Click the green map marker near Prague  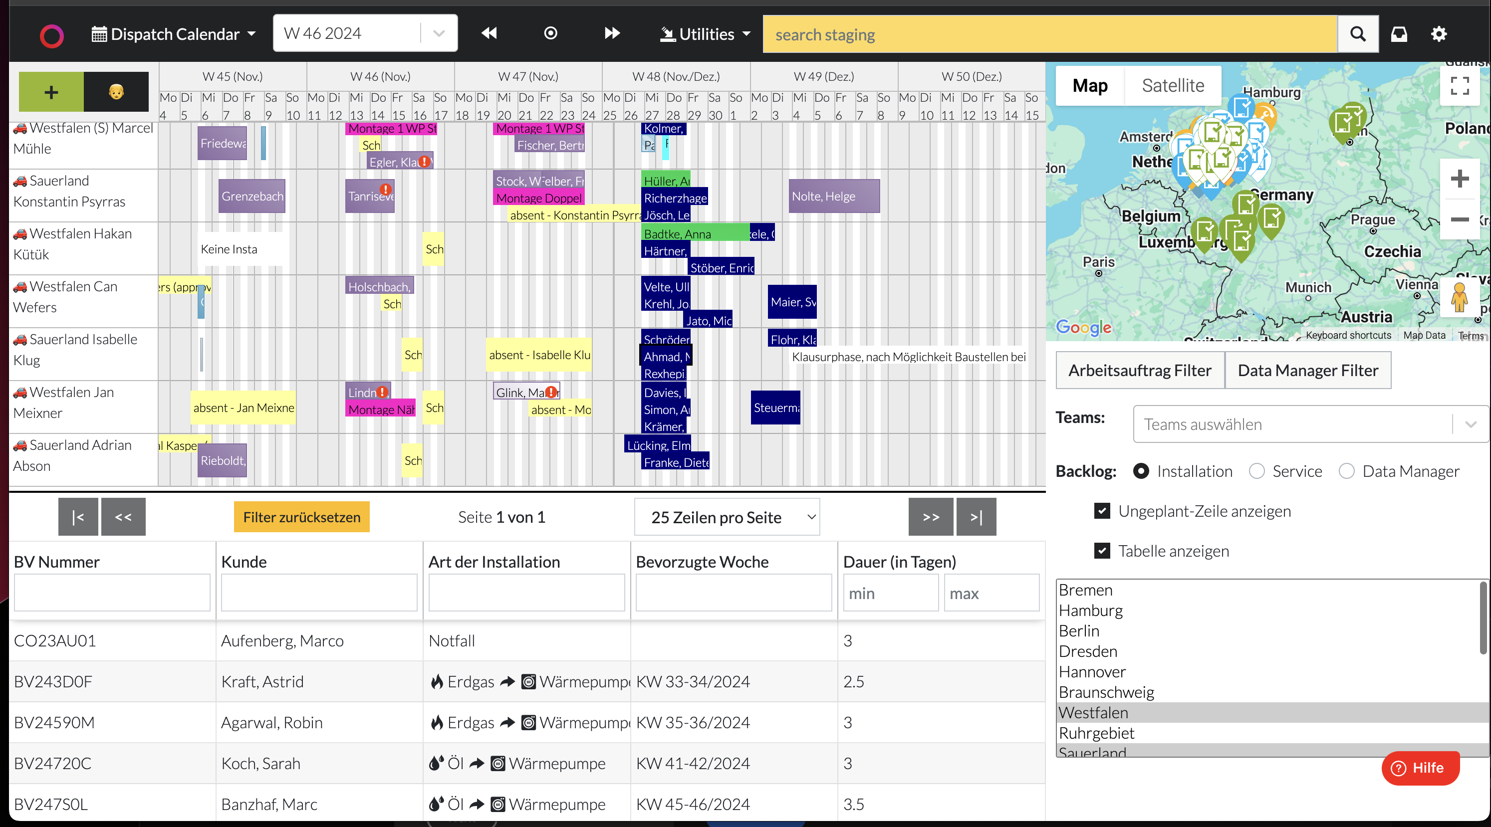tap(1271, 221)
